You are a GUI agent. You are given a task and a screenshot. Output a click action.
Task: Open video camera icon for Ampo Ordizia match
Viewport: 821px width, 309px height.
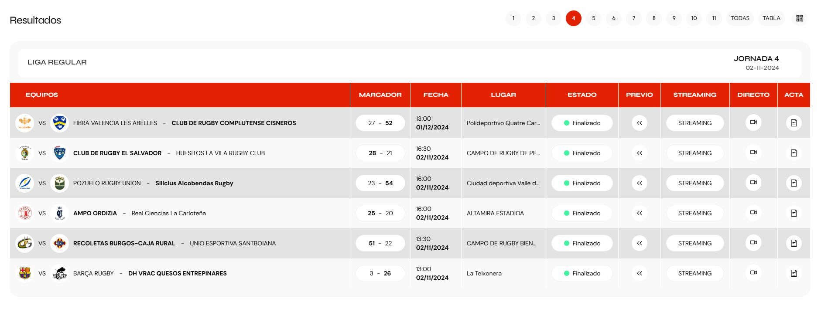pyautogui.click(x=753, y=213)
